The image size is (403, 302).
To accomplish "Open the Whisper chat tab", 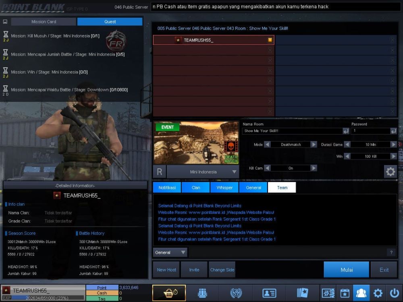I will click(x=224, y=188).
